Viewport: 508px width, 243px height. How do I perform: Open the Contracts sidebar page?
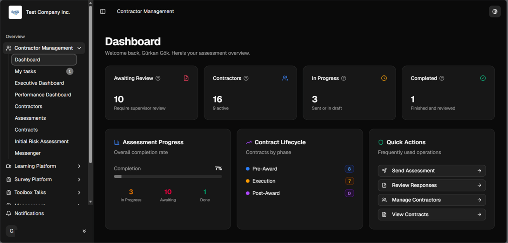click(x=26, y=130)
